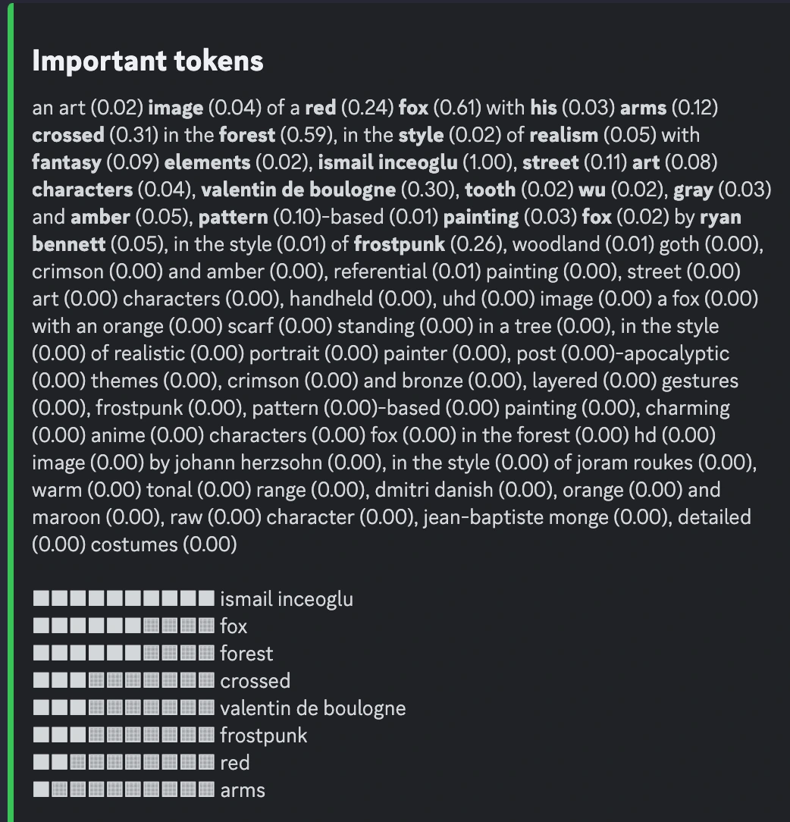
Task: Click bold "realism" word in the paragraph
Action: pyautogui.click(x=563, y=136)
